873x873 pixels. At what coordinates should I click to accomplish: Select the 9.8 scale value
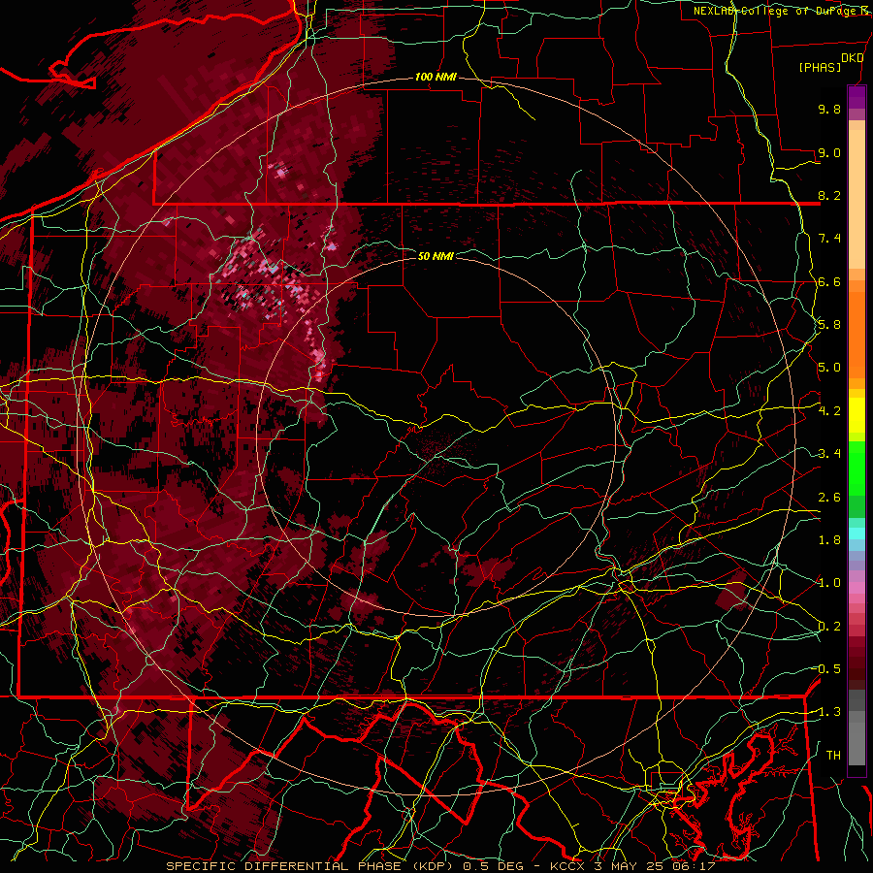[x=829, y=109]
